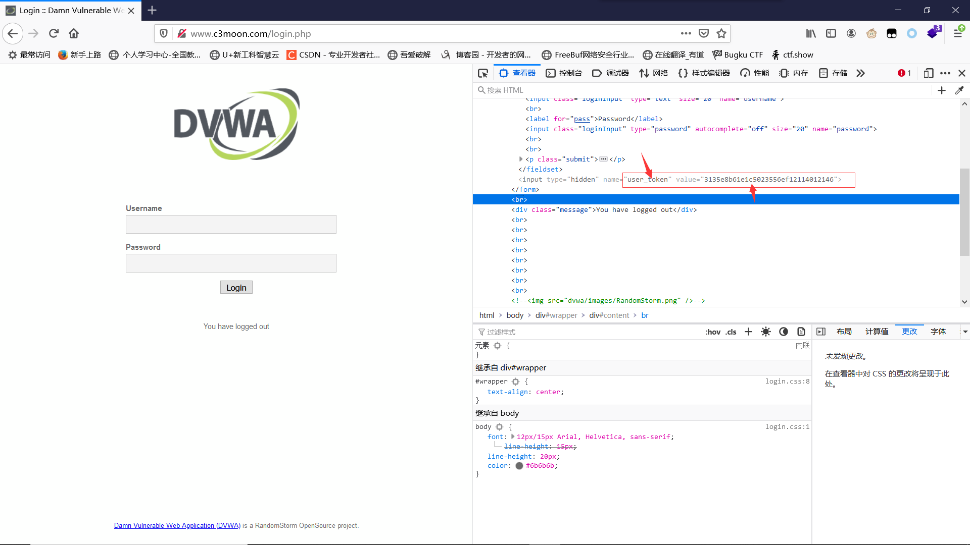Click the #6b6b6b color swatch
The width and height of the screenshot is (970, 545).
click(519, 466)
